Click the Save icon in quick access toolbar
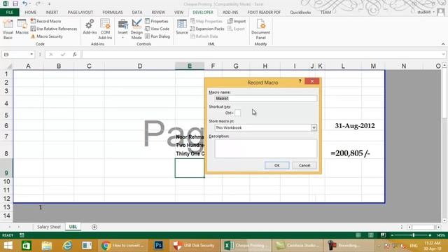This screenshot has height=252, width=448. pyautogui.click(x=15, y=3)
